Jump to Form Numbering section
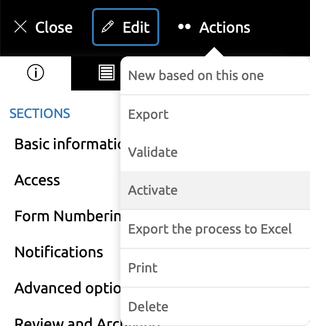Screen dimensions: 310x326 pos(66,216)
